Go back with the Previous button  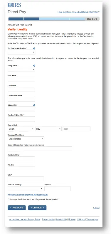tap(16, 208)
